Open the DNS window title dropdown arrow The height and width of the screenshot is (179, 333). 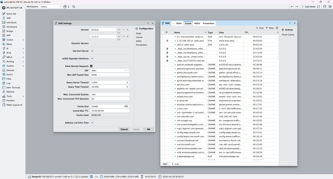click(173, 23)
